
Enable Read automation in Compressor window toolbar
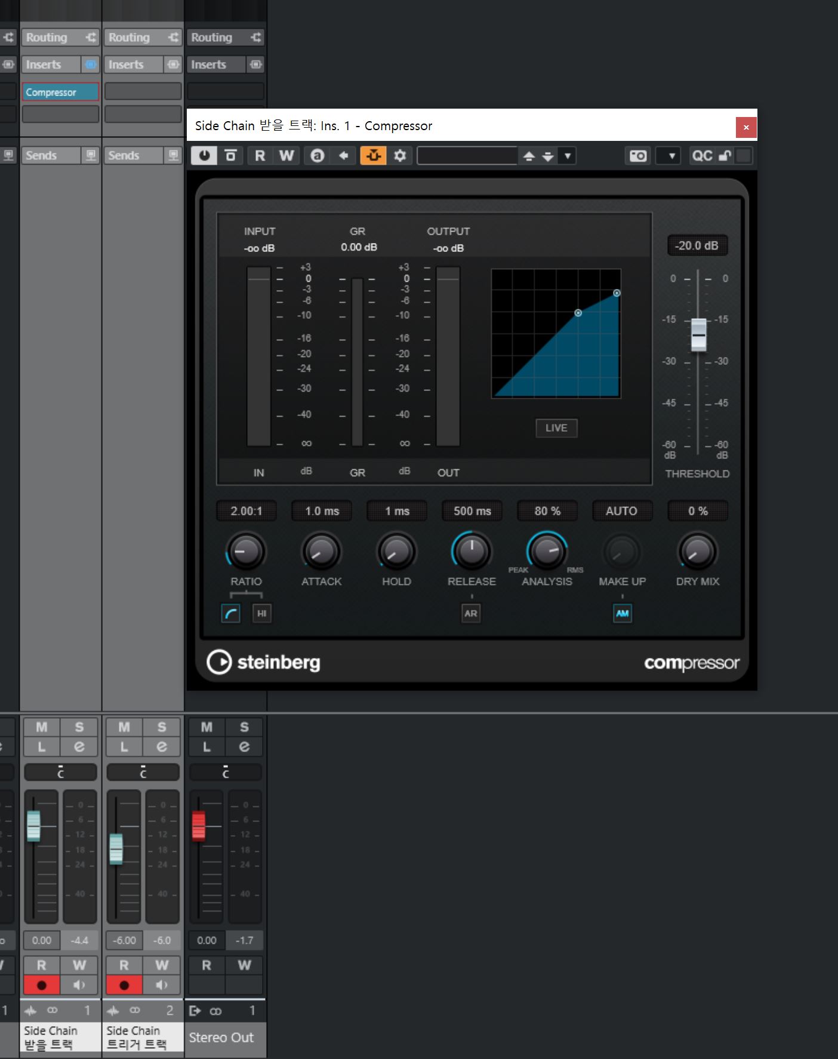260,156
